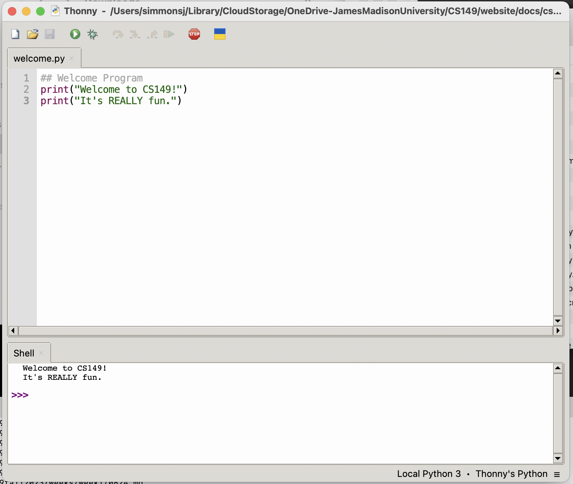Create a new file with New icon
573x484 pixels.
15,34
